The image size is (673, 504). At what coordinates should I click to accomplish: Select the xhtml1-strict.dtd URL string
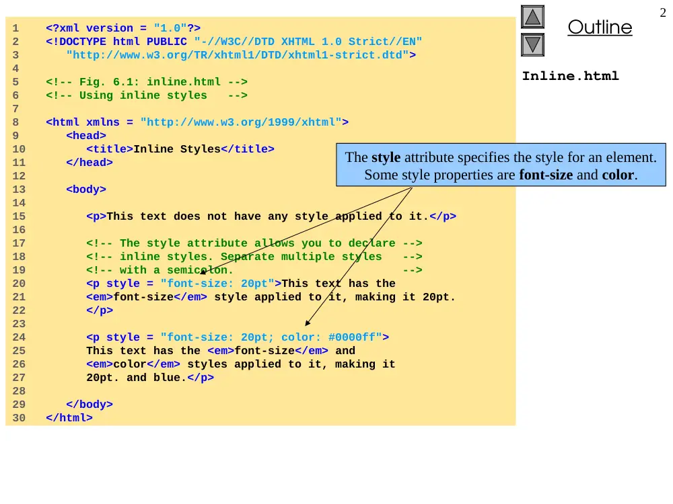click(238, 55)
